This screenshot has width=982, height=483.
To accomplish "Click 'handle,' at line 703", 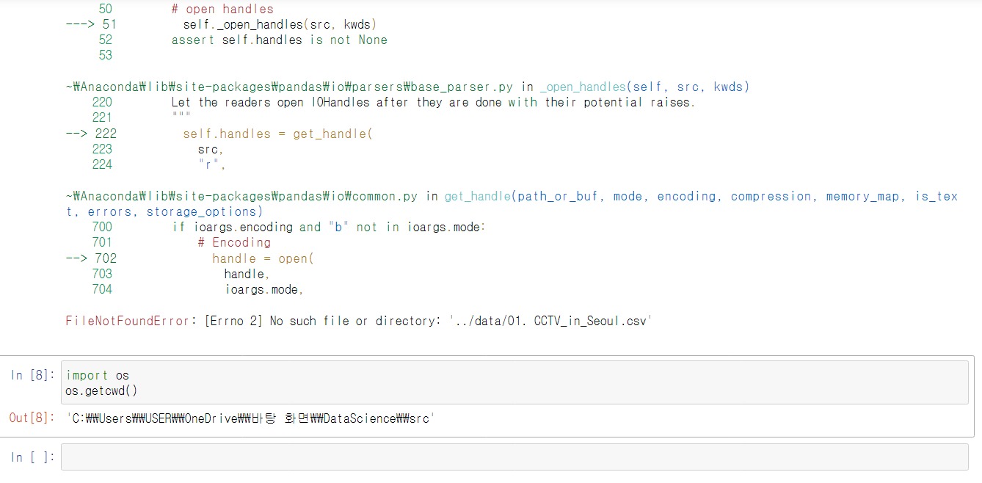I will click(x=247, y=274).
